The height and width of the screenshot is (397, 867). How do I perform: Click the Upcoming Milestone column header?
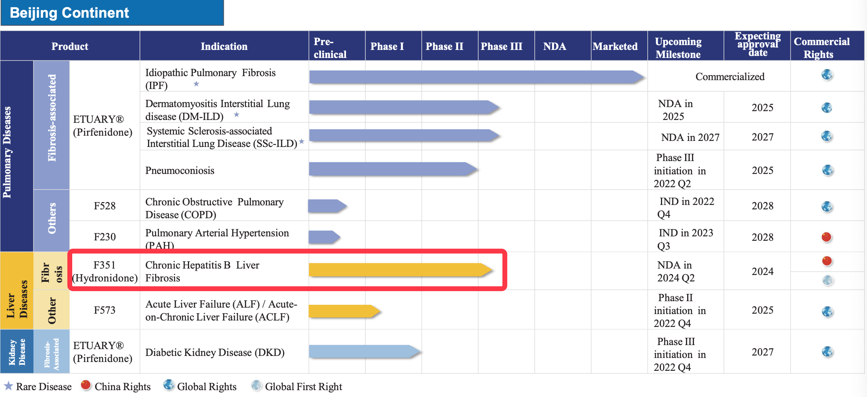(x=686, y=46)
